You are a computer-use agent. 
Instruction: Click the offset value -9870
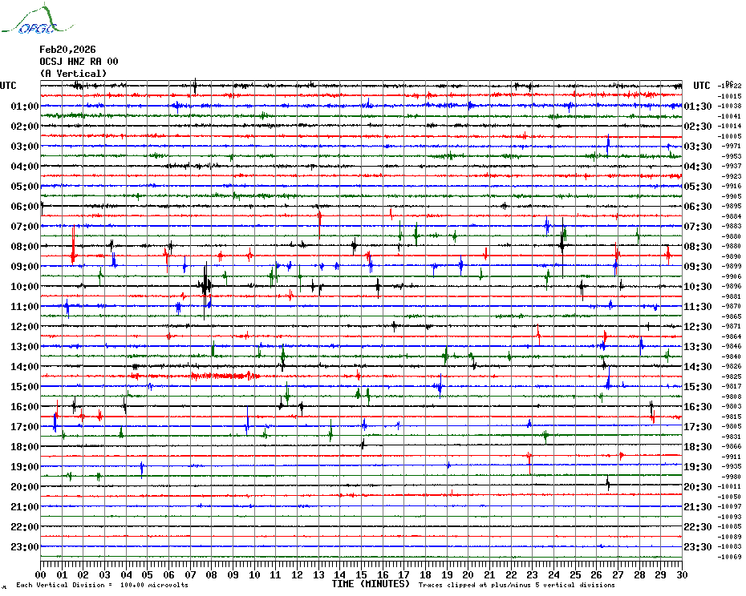tap(732, 307)
